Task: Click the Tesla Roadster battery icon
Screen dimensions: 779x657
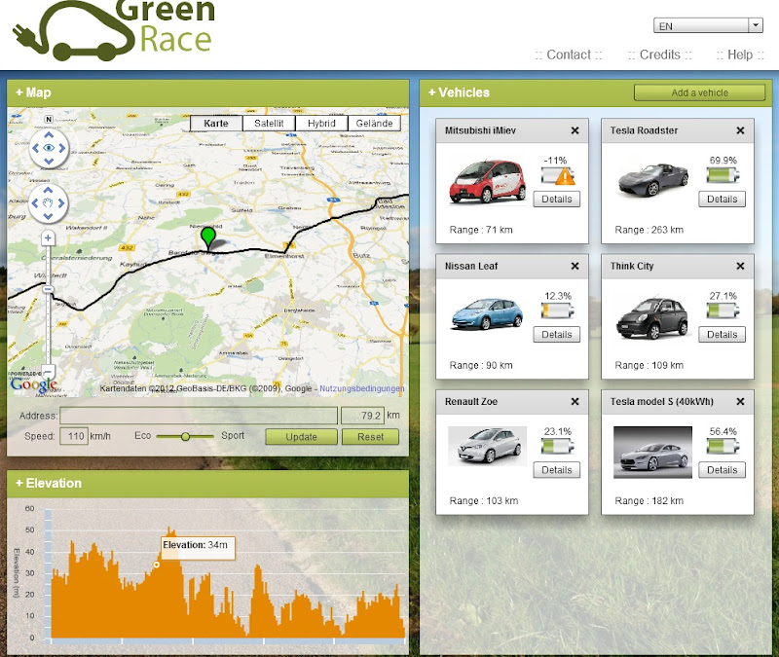Action: click(x=723, y=175)
